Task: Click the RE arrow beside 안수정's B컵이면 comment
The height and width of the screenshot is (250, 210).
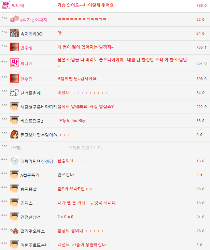Action: (x=4, y=77)
